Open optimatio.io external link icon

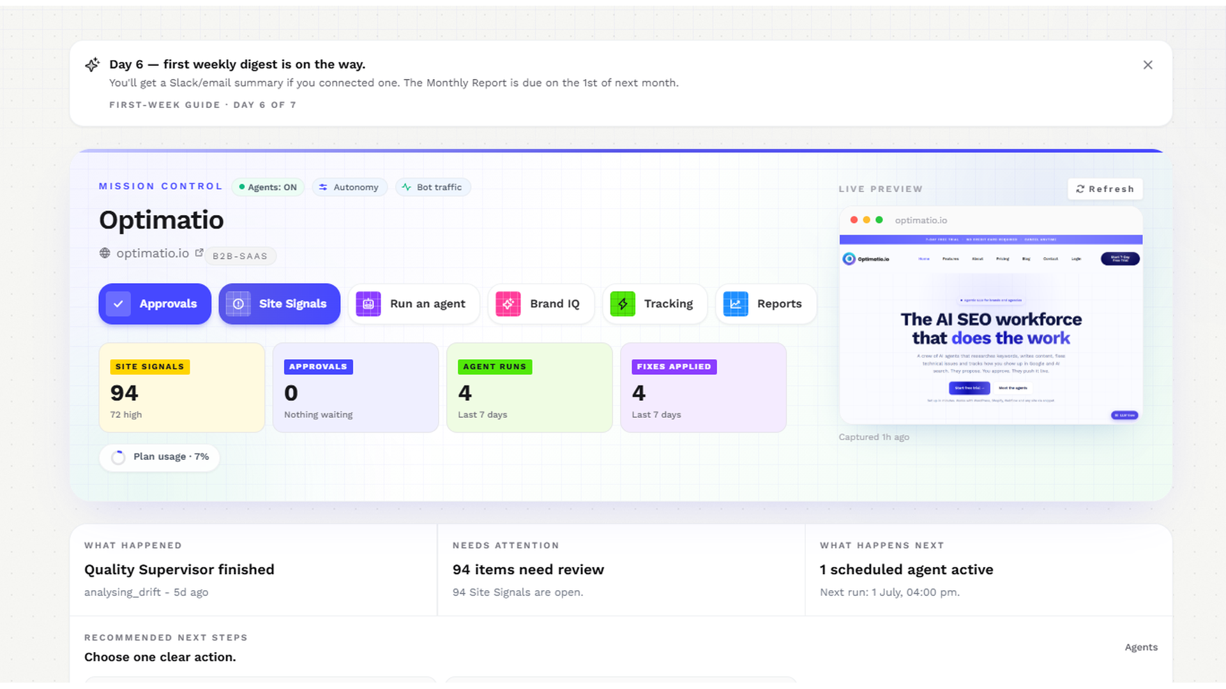(199, 253)
